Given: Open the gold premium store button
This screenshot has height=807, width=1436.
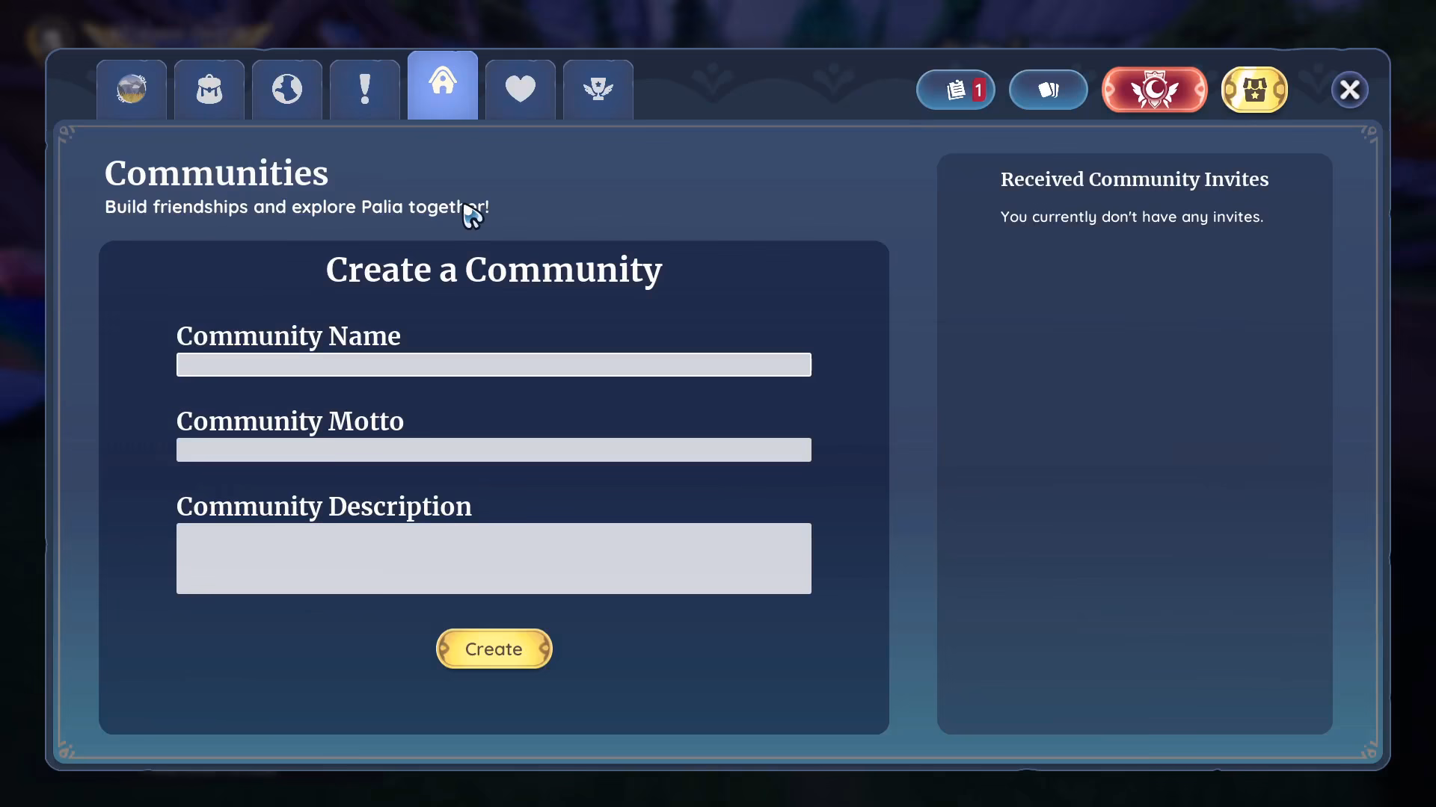Looking at the screenshot, I should point(1254,90).
